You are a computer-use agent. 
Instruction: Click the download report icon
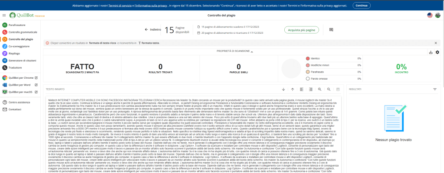click(x=430, y=52)
